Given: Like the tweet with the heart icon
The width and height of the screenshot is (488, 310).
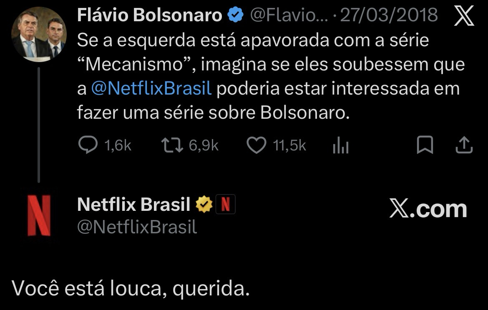Looking at the screenshot, I should [256, 145].
